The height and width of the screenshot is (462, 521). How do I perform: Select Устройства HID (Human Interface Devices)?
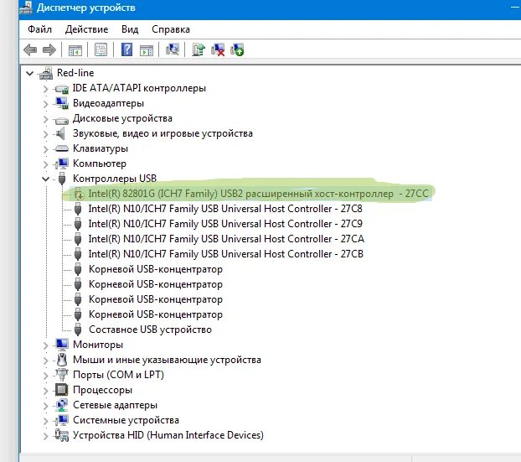[168, 435]
